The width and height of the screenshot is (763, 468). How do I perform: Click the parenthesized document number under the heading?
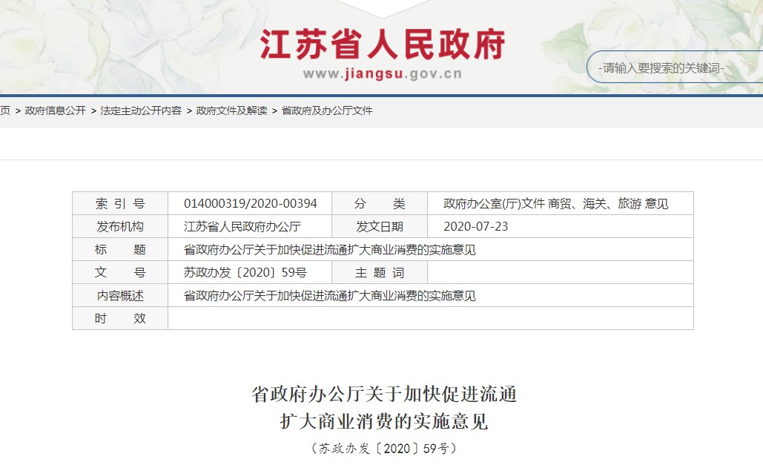pyautogui.click(x=383, y=448)
